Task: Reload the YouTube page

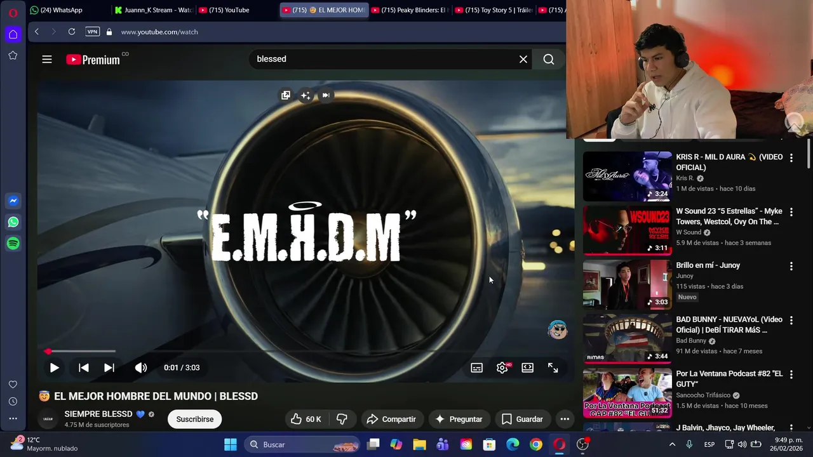Action: tap(72, 32)
